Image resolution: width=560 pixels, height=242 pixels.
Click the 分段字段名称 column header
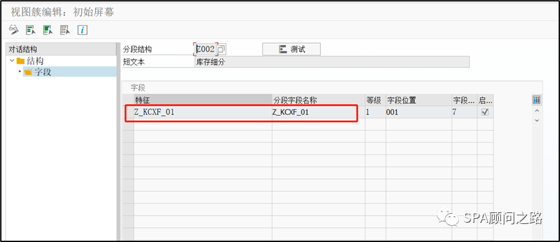[x=318, y=100]
